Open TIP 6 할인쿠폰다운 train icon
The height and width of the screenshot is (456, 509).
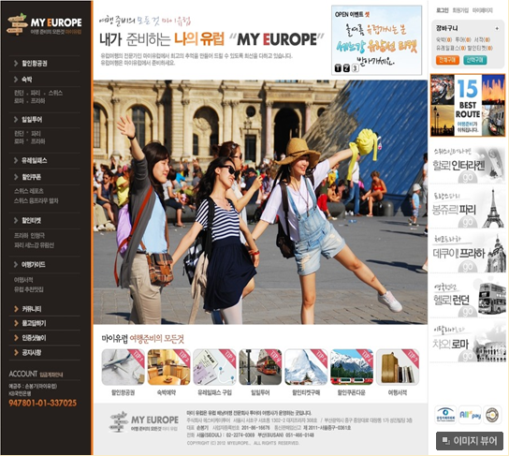point(352,367)
